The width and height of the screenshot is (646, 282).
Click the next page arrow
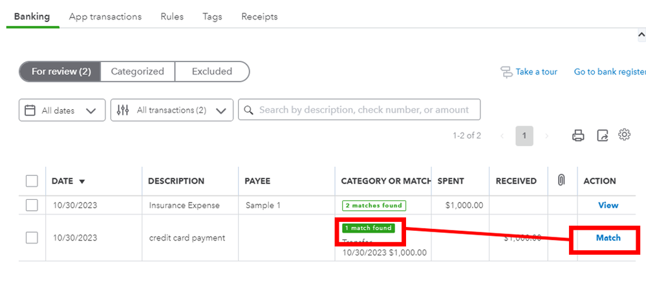pos(547,136)
